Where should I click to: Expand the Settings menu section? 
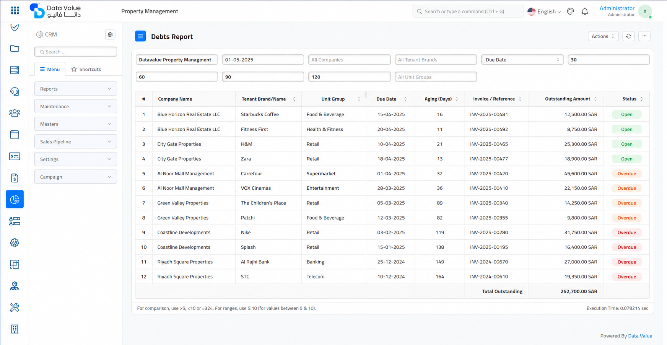pos(76,159)
